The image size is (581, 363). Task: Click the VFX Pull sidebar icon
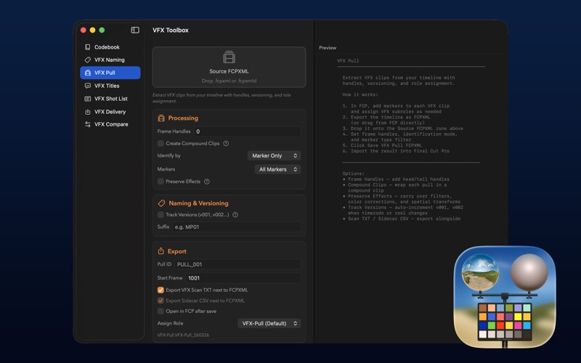click(87, 73)
